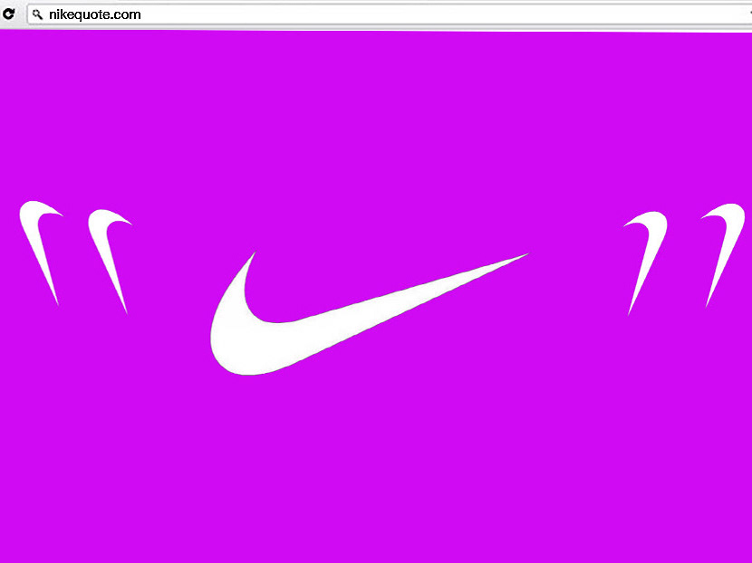Click the large central Nike swoosh logo
The image size is (752, 563).
coord(369,313)
